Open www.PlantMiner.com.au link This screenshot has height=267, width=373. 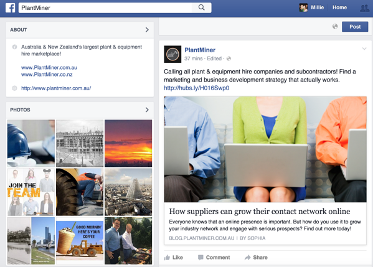[x=49, y=67]
